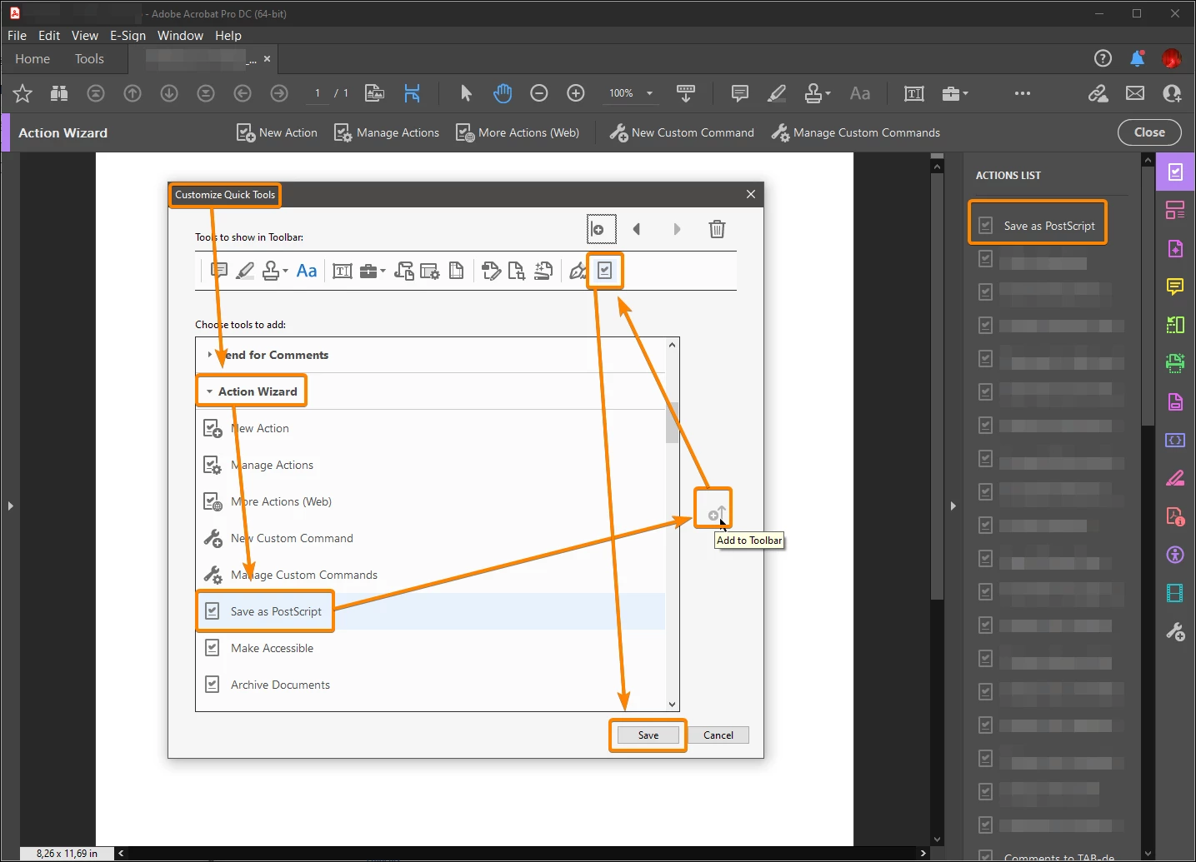The image size is (1196, 862).
Task: Open the stamp tool dropdown arrow in main toolbar
Action: tap(828, 93)
